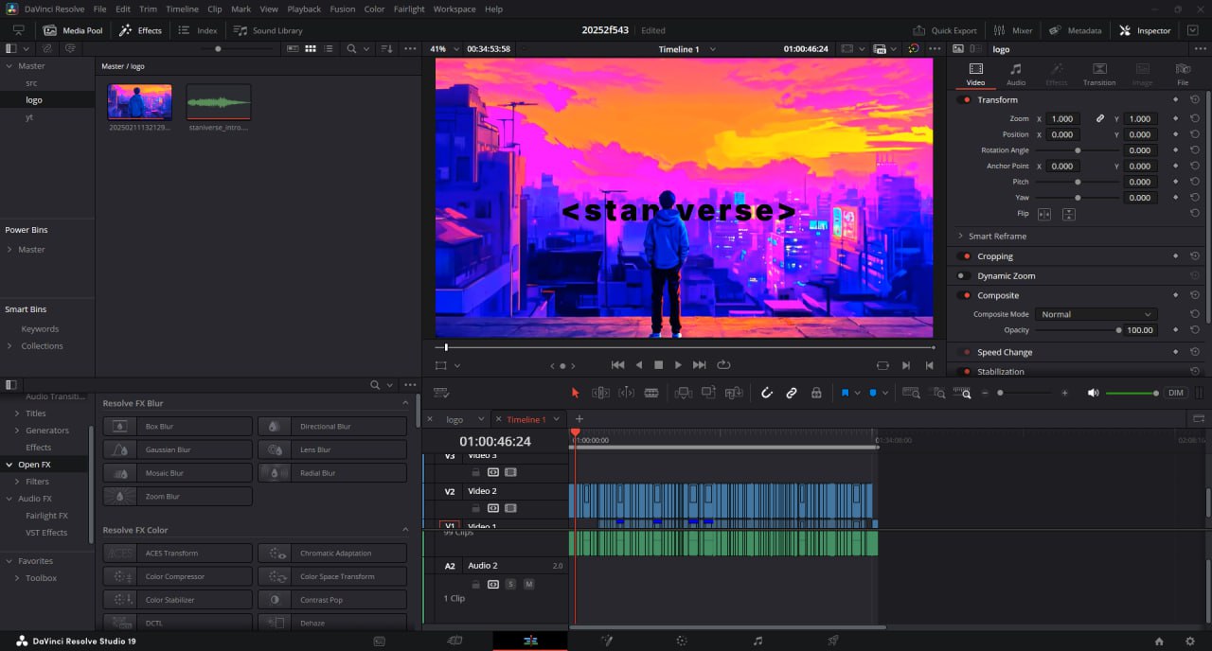Click the position lock padlock icon

(816, 393)
